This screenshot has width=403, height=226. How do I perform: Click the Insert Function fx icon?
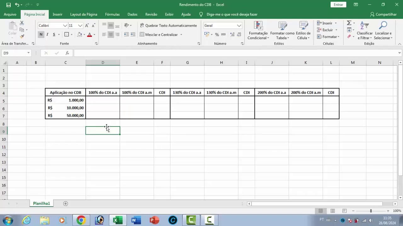tap(67, 53)
